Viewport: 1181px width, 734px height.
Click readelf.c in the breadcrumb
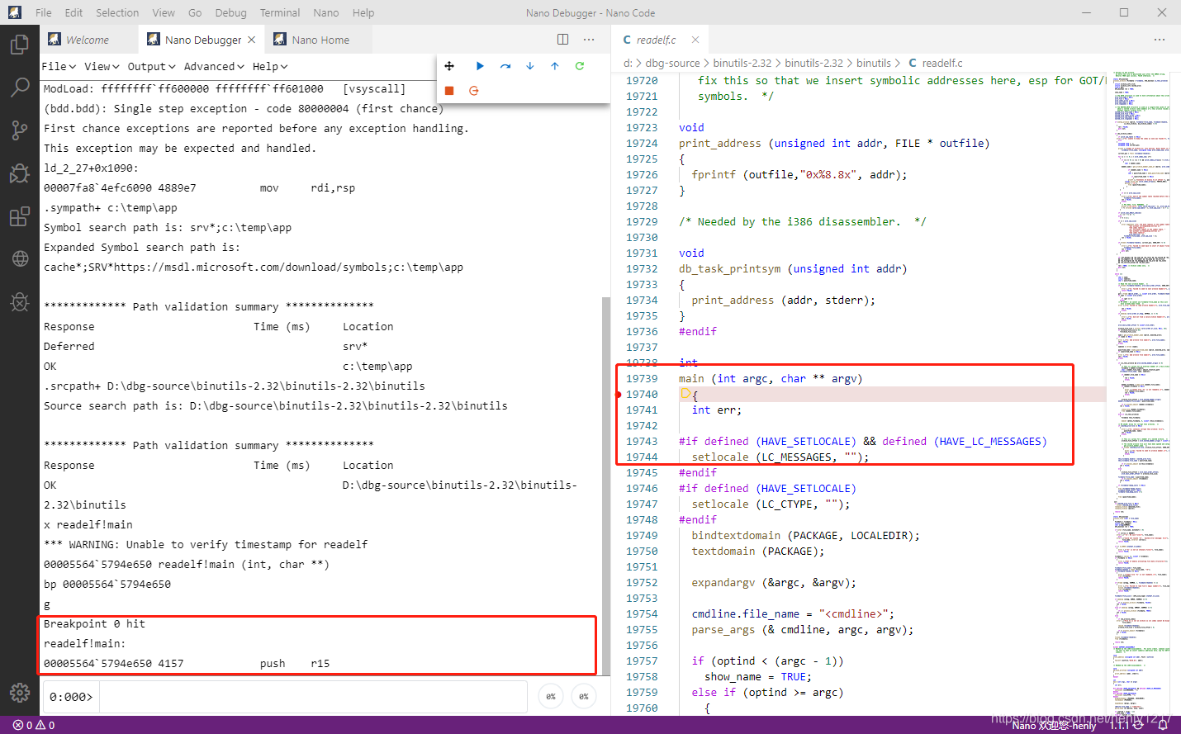(942, 63)
